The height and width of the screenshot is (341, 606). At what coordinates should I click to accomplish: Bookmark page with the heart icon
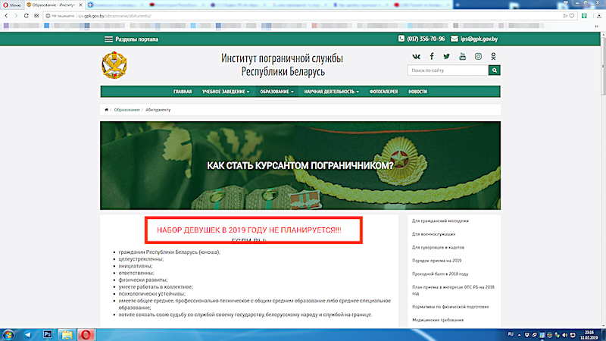tap(572, 16)
